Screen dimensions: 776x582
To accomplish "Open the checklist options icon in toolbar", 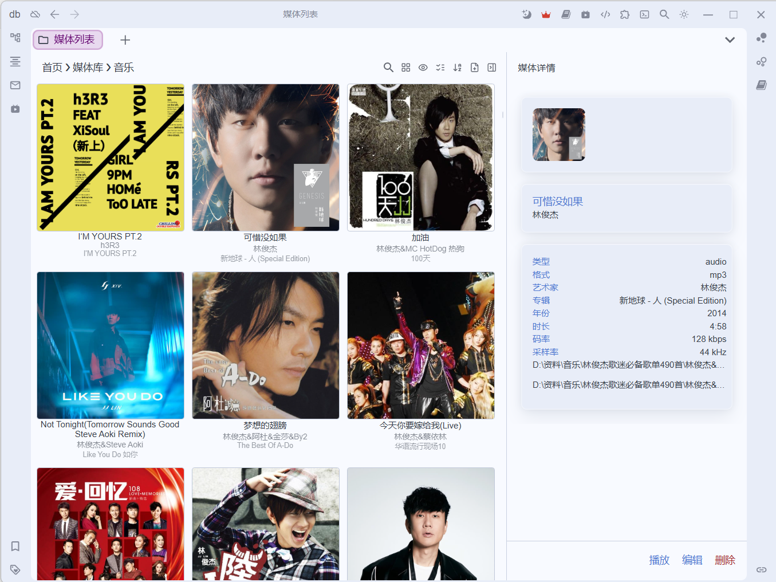I will [x=440, y=68].
